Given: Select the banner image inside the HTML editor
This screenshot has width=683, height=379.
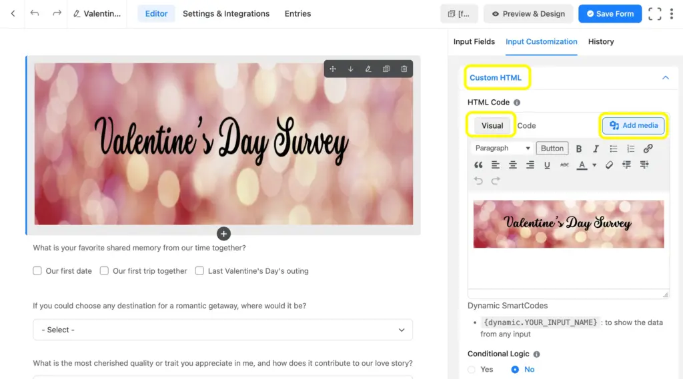Looking at the screenshot, I should 568,224.
